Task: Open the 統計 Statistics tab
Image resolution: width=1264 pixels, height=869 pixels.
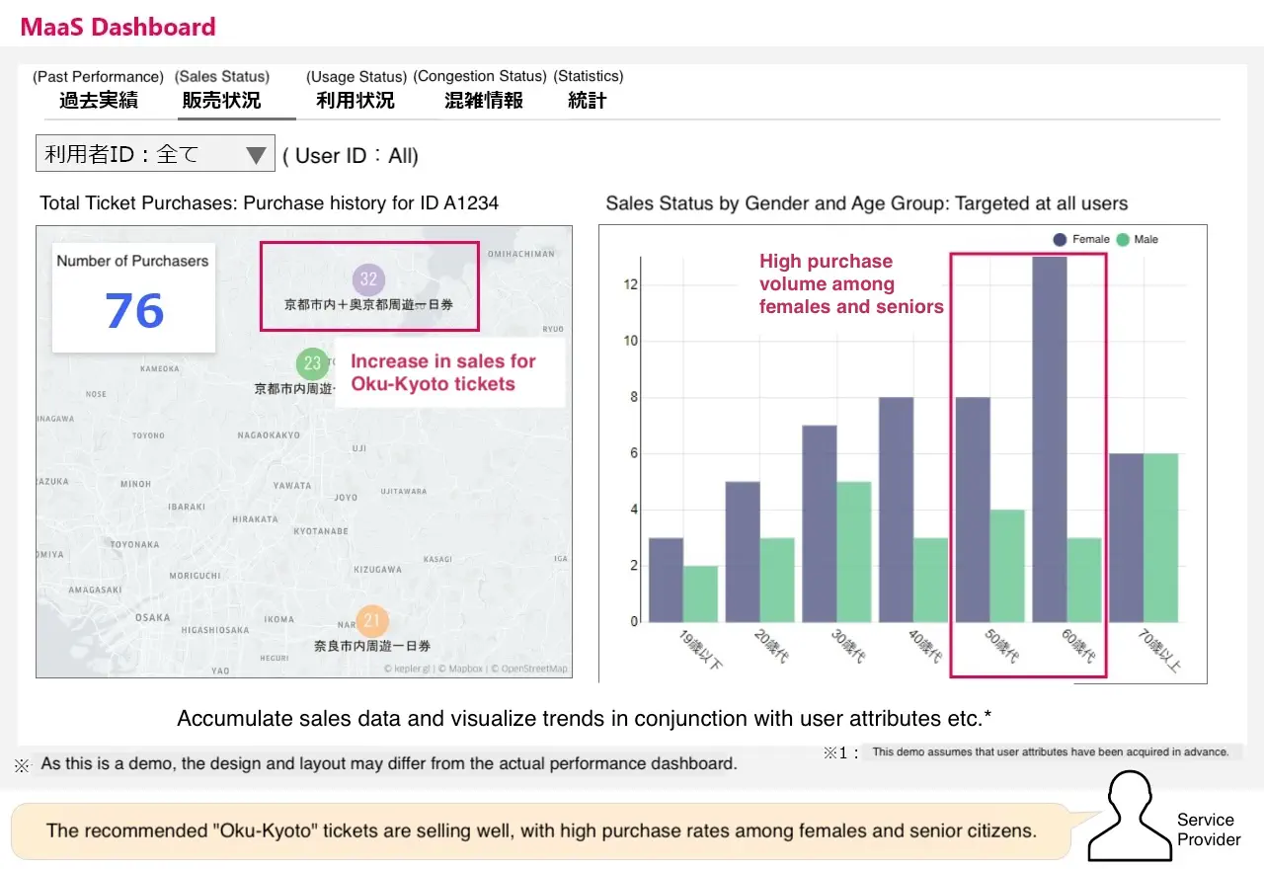Action: [x=588, y=101]
